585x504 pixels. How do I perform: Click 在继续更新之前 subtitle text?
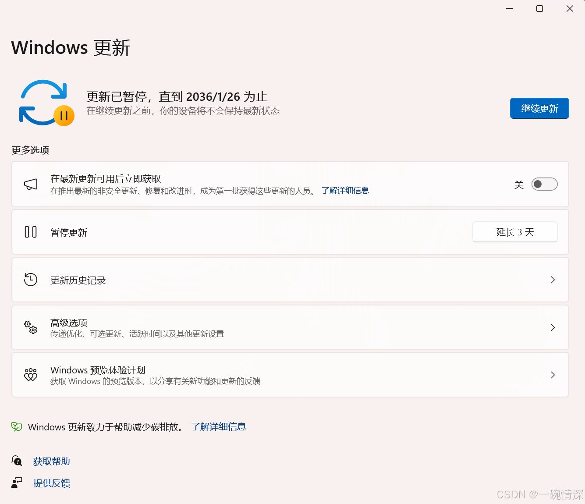click(183, 111)
